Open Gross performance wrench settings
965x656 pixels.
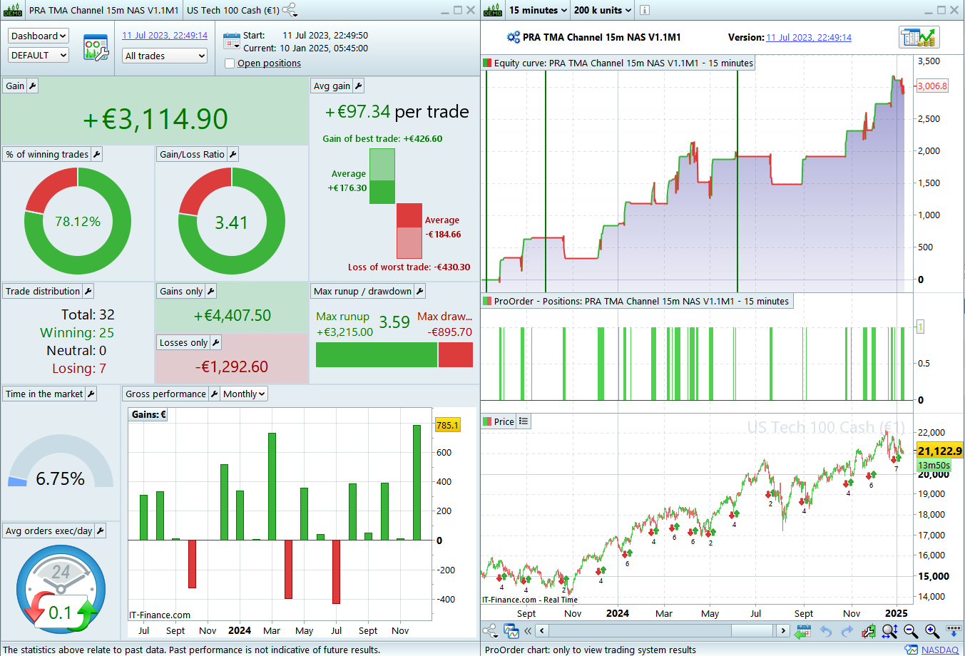point(213,394)
